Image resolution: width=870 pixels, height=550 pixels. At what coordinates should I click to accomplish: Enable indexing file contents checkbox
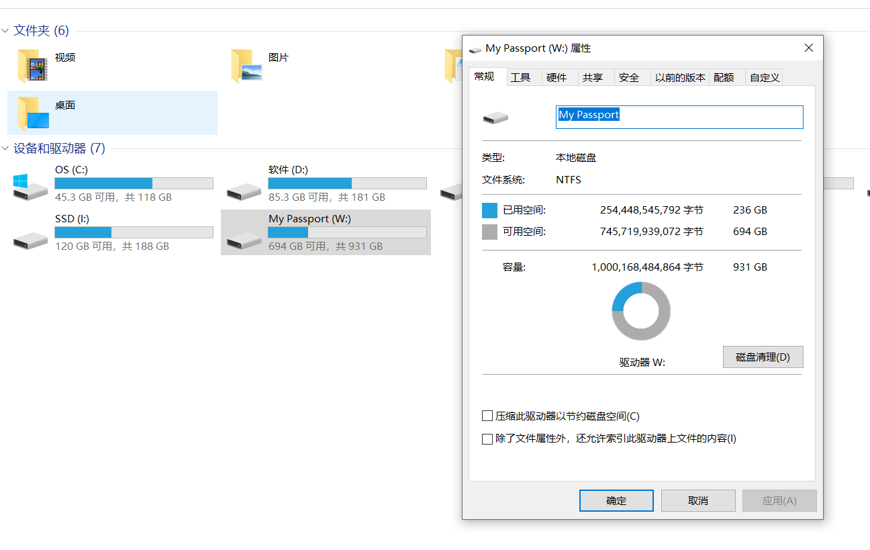click(487, 439)
